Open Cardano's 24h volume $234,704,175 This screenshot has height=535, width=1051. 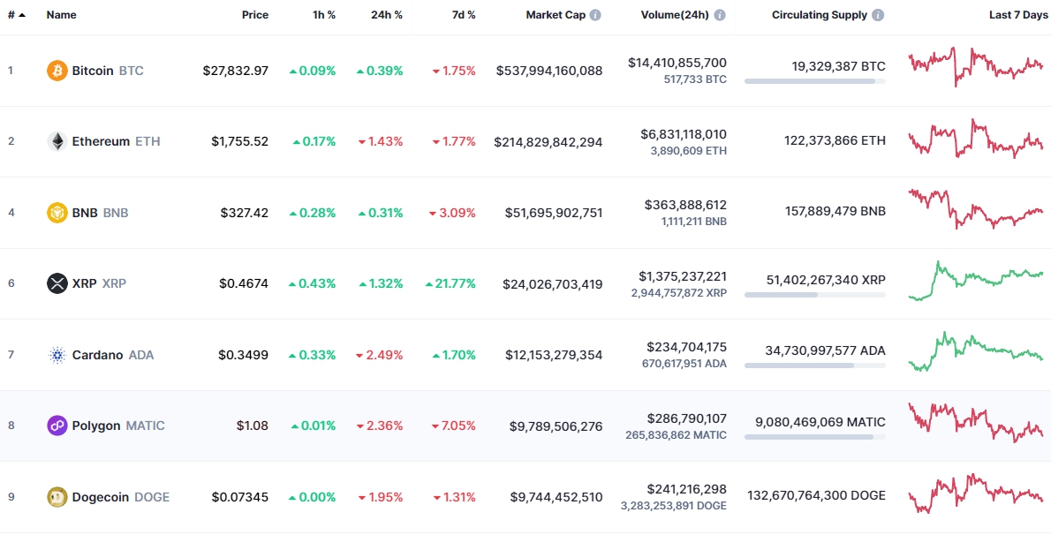686,347
